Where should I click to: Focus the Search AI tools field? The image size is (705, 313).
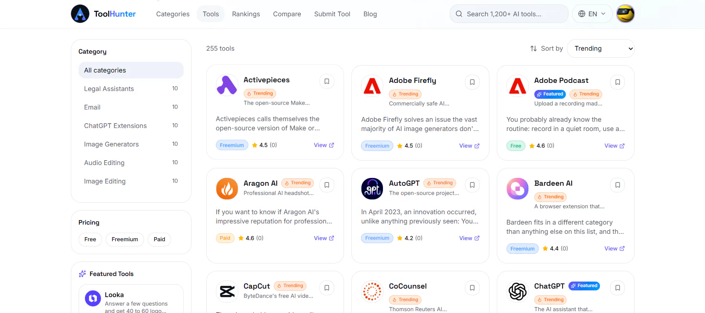coord(509,14)
